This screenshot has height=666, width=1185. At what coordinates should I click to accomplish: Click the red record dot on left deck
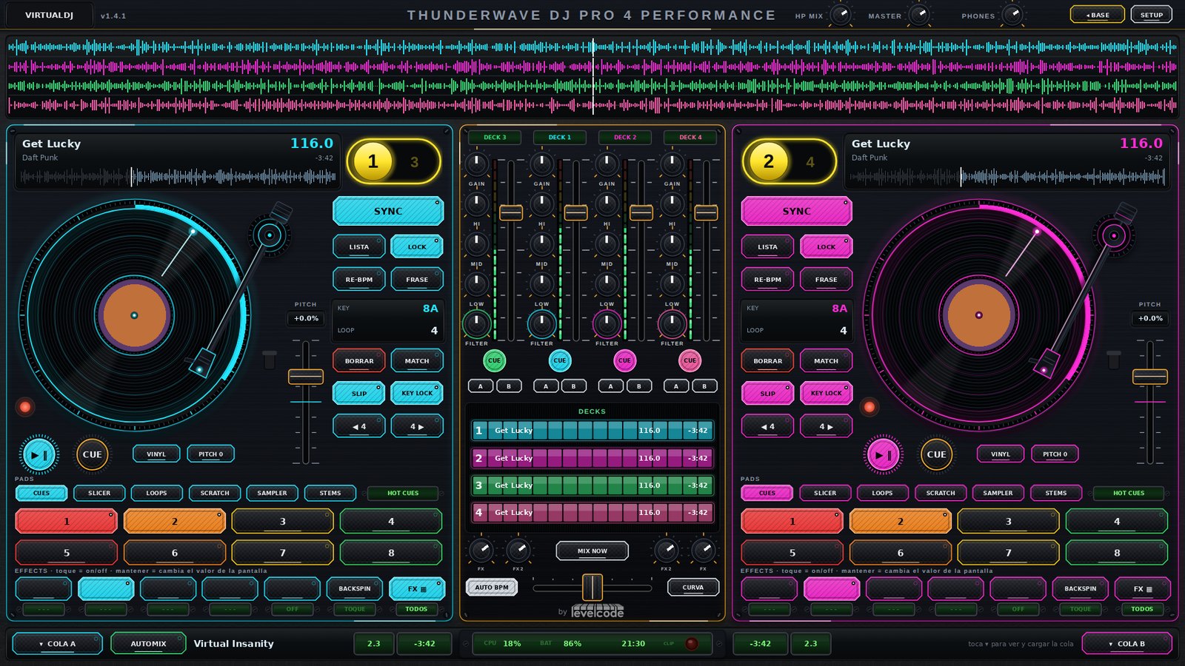point(25,406)
